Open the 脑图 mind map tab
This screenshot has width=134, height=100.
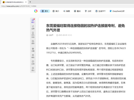pos(66,11)
